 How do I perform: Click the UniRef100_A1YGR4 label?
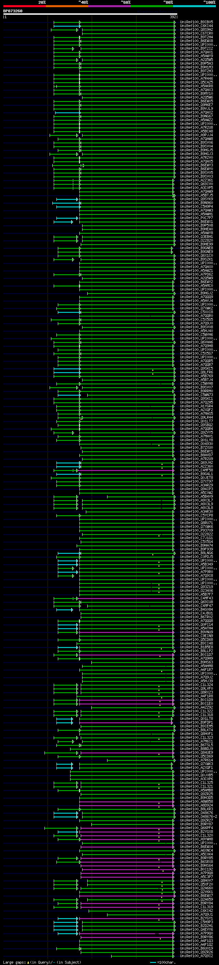[196, 406]
